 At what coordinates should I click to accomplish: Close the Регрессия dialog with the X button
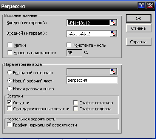(150, 6)
